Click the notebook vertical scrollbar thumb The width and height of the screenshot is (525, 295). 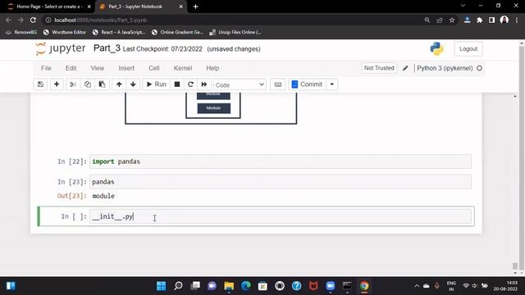coord(515,265)
